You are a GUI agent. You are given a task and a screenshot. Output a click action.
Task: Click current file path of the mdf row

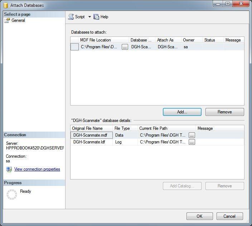[163, 135]
